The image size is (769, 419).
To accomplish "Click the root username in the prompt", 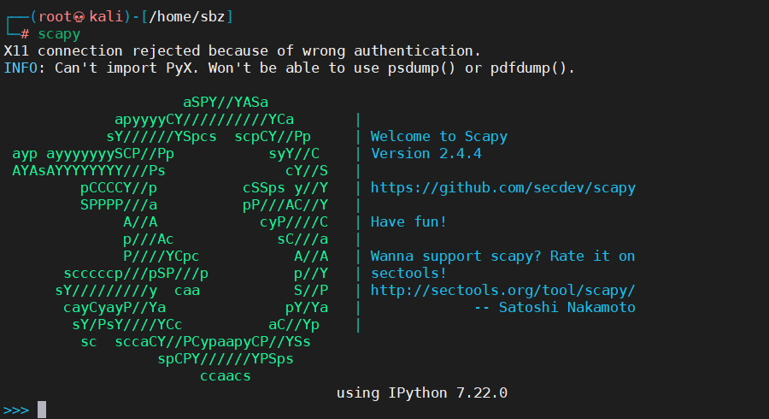I will point(55,17).
